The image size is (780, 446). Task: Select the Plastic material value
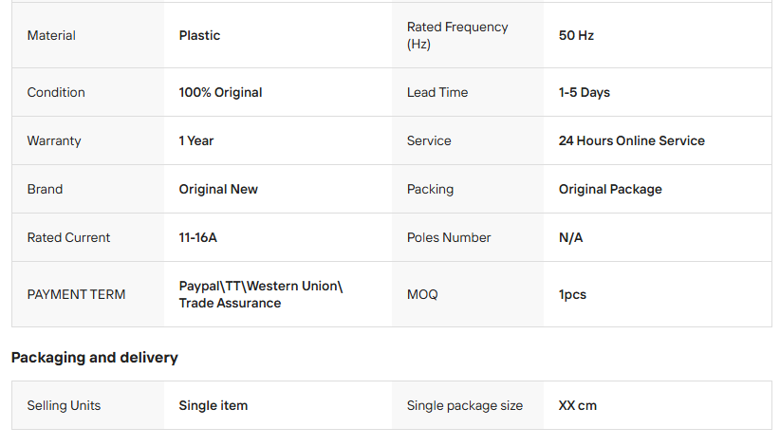[x=199, y=35]
